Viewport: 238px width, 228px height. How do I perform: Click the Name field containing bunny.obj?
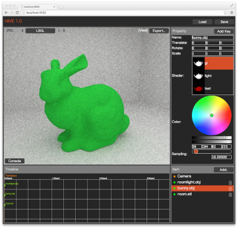(x=213, y=37)
